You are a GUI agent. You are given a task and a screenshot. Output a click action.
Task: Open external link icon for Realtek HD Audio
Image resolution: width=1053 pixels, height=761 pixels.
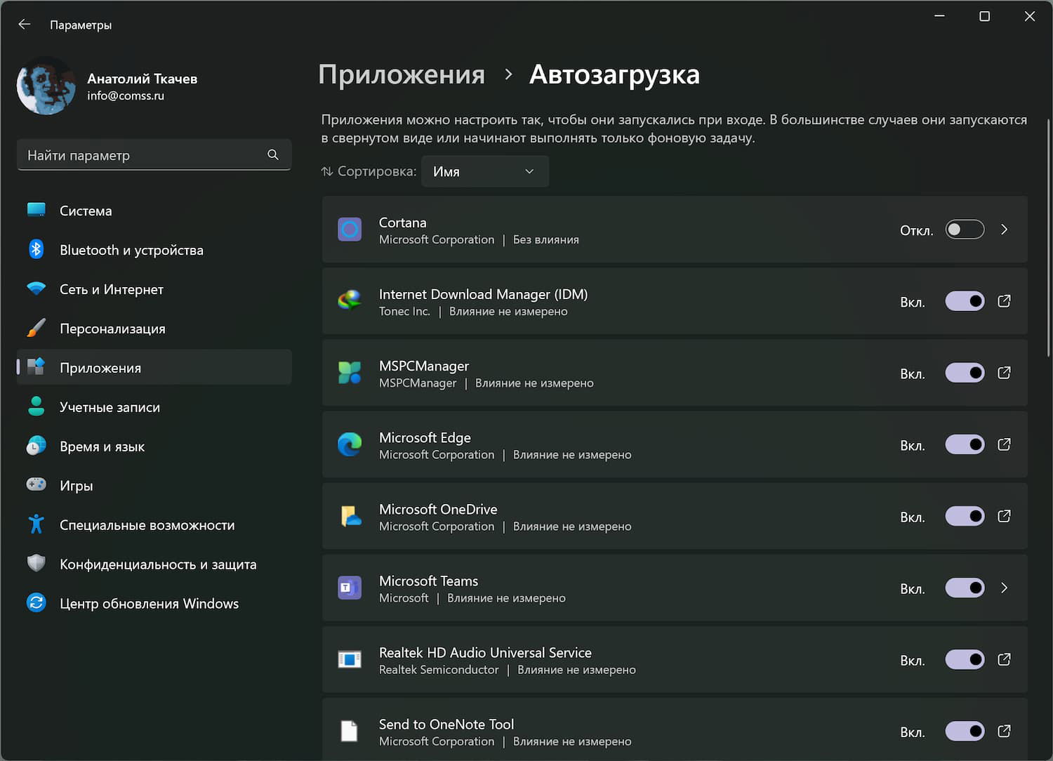[1004, 659]
